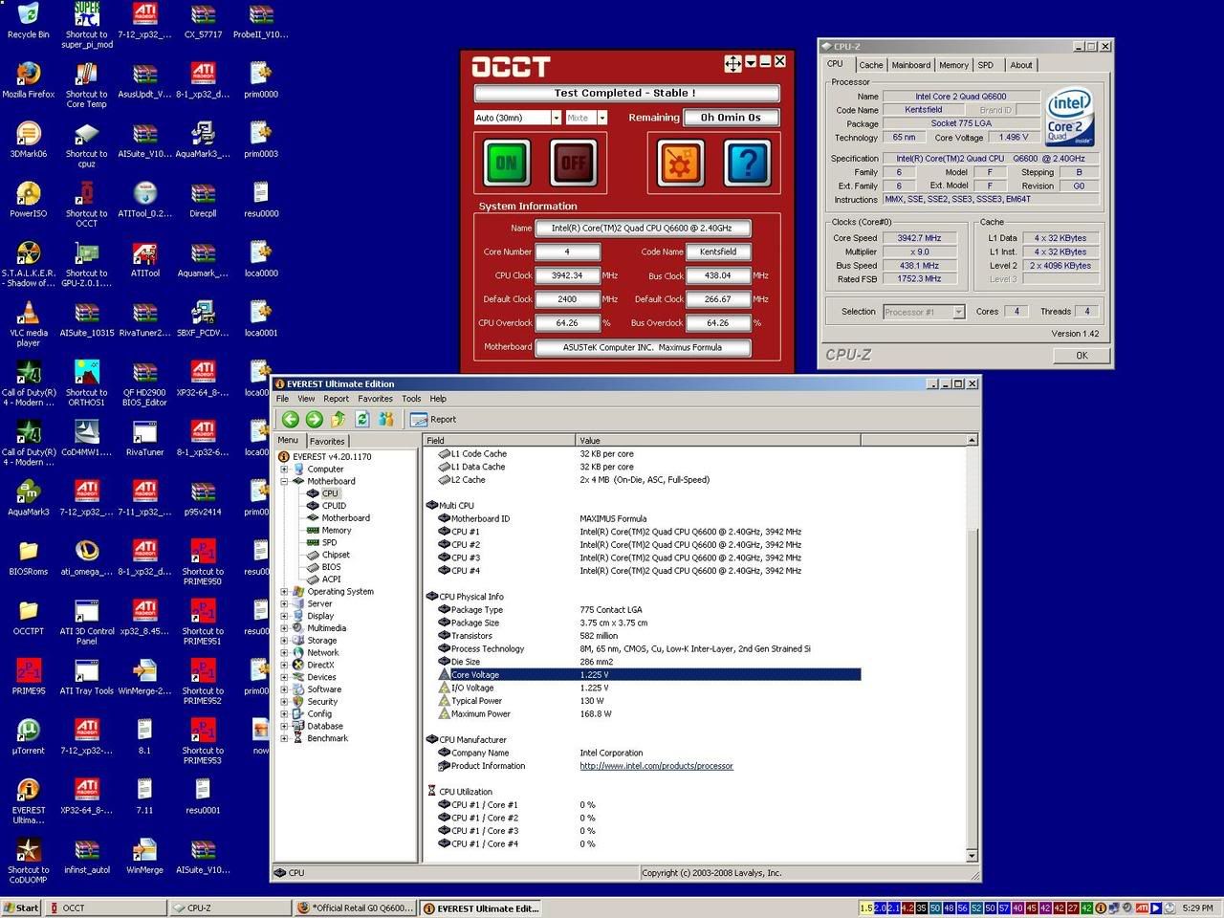Select SPD under Motherboard in EVEREST tree

(x=329, y=542)
